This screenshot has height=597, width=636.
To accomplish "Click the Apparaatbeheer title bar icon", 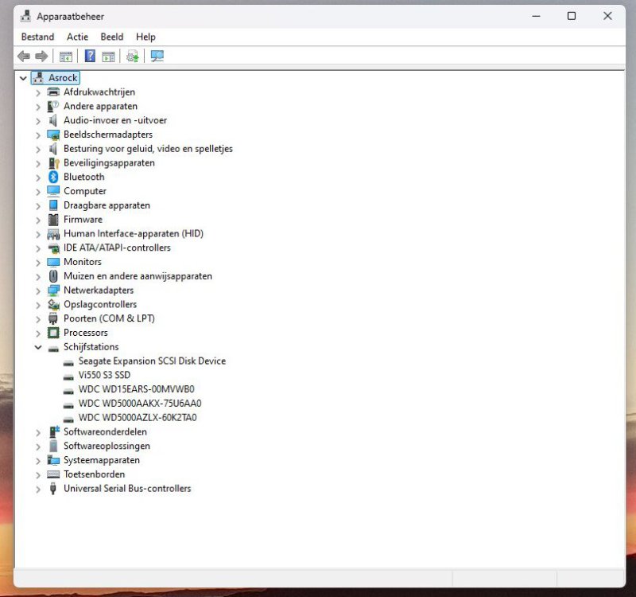I will click(x=25, y=16).
